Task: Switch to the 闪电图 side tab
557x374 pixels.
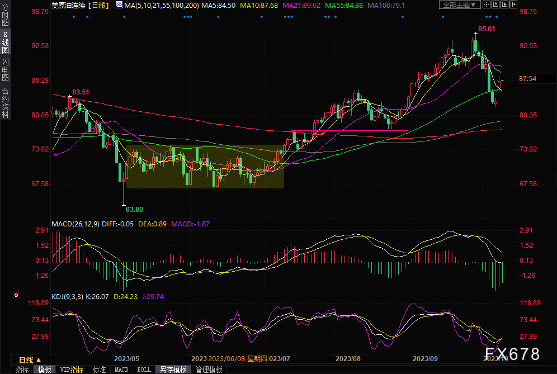Action: 6,69
